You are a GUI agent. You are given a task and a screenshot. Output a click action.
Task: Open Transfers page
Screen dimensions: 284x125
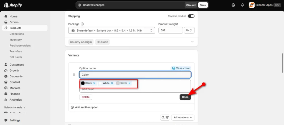[16, 51]
